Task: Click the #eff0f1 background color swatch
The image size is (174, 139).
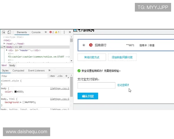Action: [24, 102]
